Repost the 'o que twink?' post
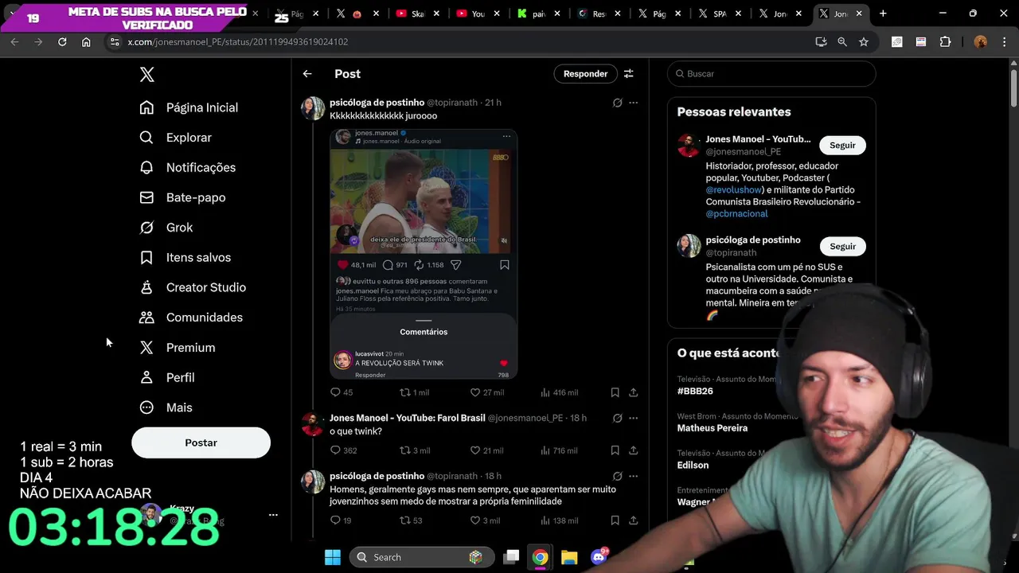The image size is (1019, 573). [415, 450]
